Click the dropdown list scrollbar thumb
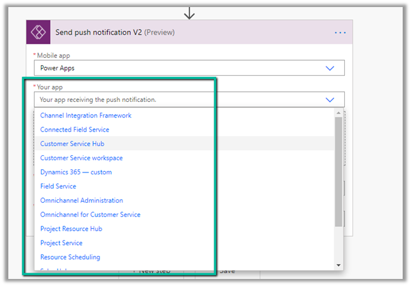Image resolution: width=411 pixels, height=286 pixels. [339, 172]
